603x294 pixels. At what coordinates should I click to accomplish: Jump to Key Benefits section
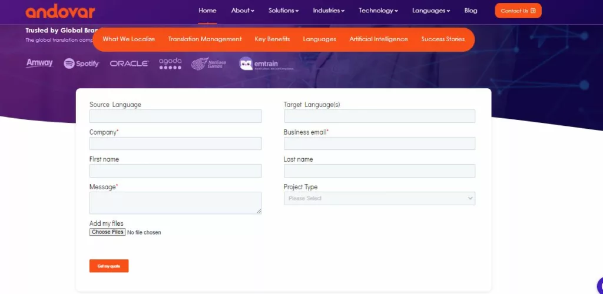pos(272,39)
